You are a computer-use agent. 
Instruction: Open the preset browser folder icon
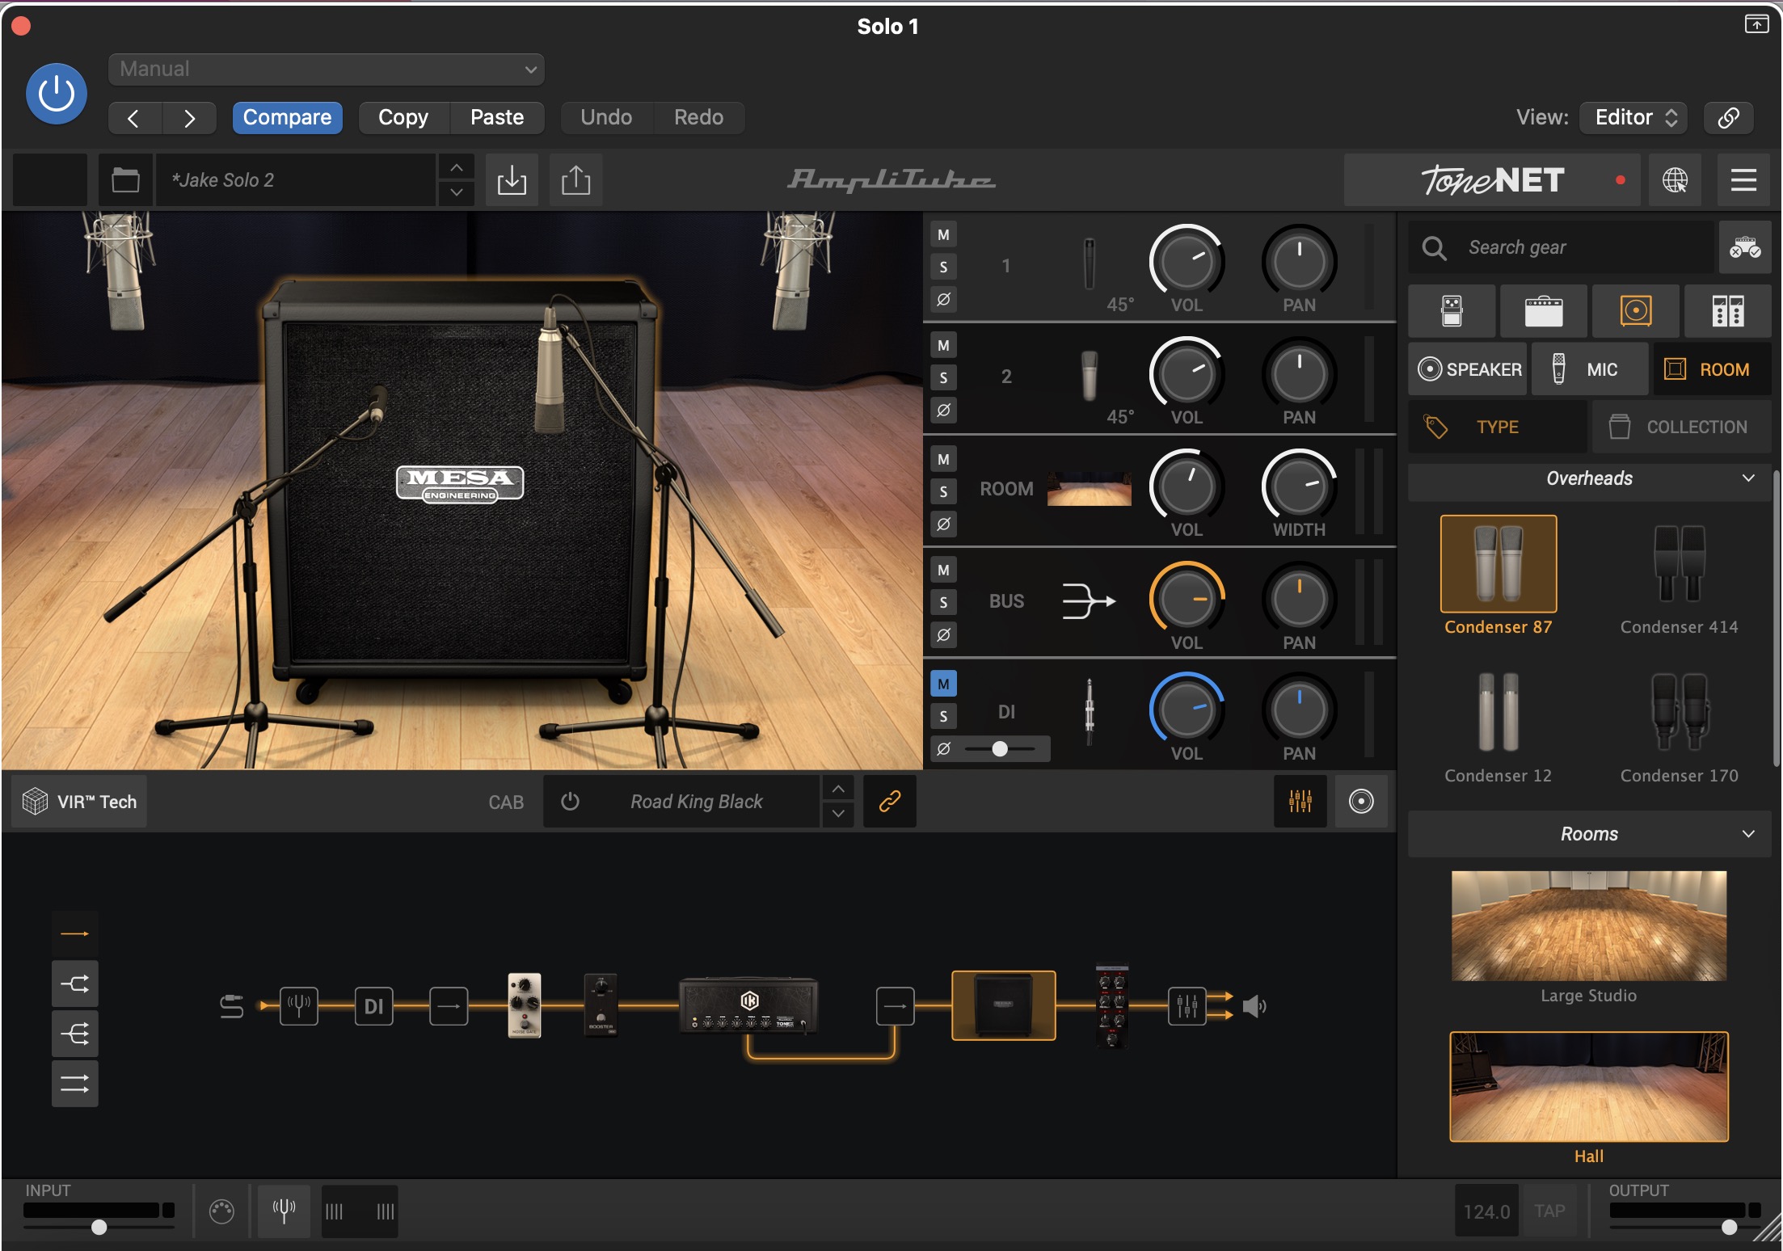(125, 179)
